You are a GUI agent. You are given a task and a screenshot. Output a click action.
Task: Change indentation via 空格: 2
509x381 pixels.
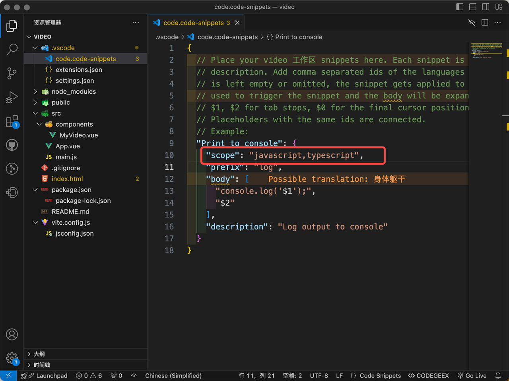coord(292,375)
